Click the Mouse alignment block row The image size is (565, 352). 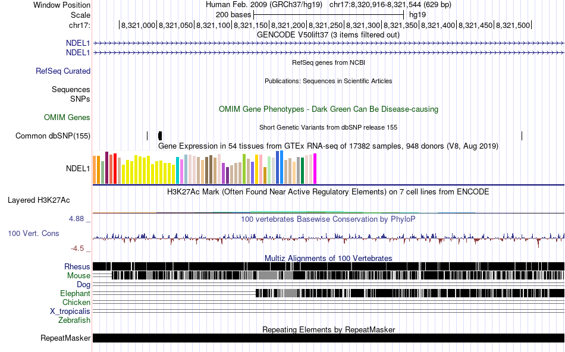click(338, 276)
